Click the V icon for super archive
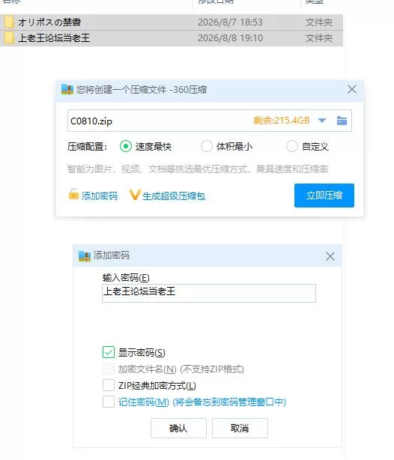 click(x=135, y=195)
